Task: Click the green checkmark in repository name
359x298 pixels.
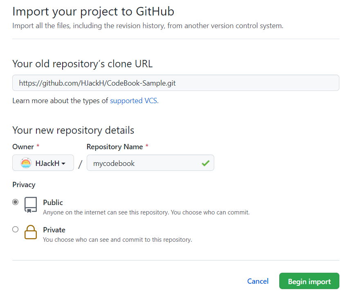Action: click(x=206, y=163)
